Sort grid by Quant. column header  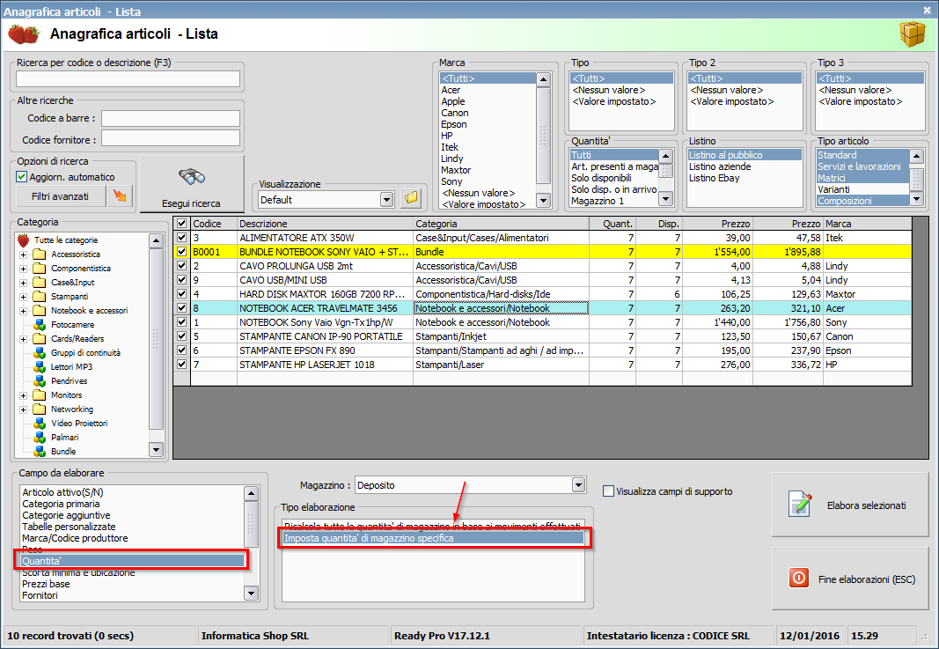(612, 224)
